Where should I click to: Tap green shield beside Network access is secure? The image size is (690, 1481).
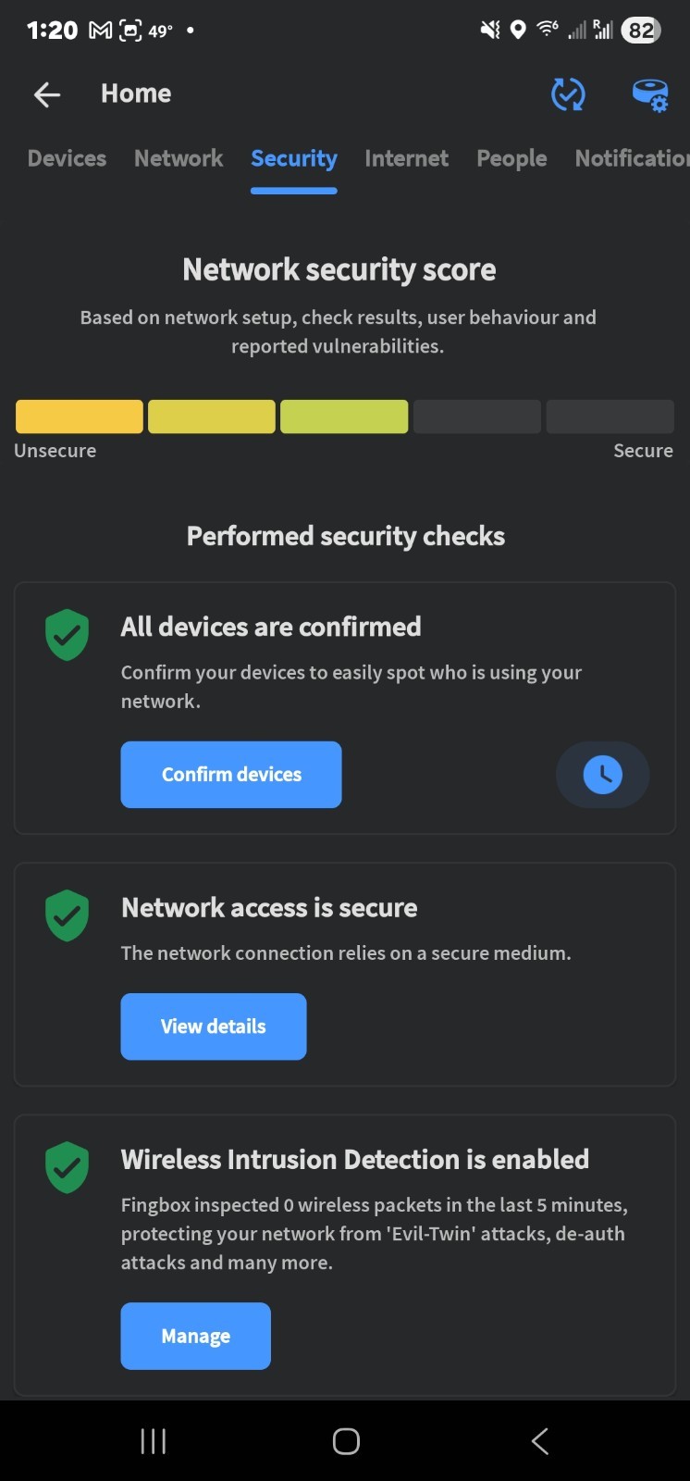click(67, 915)
